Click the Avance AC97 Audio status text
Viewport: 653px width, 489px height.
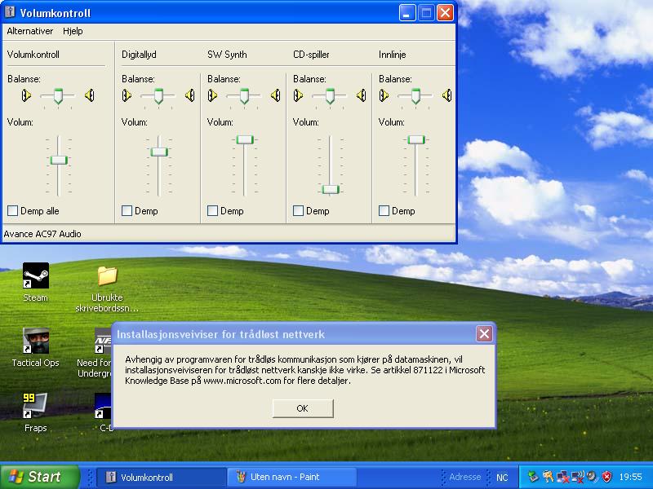[x=42, y=234]
